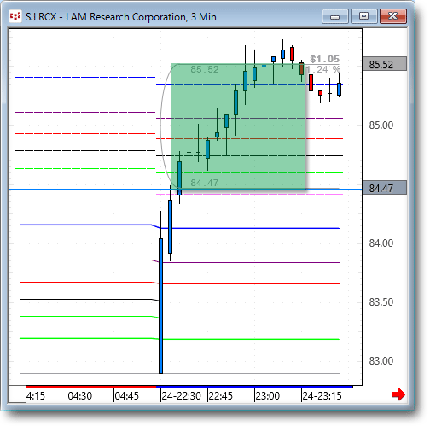Click the red scroll-right arrow icon
The height and width of the screenshot is (426, 430).
point(398,394)
